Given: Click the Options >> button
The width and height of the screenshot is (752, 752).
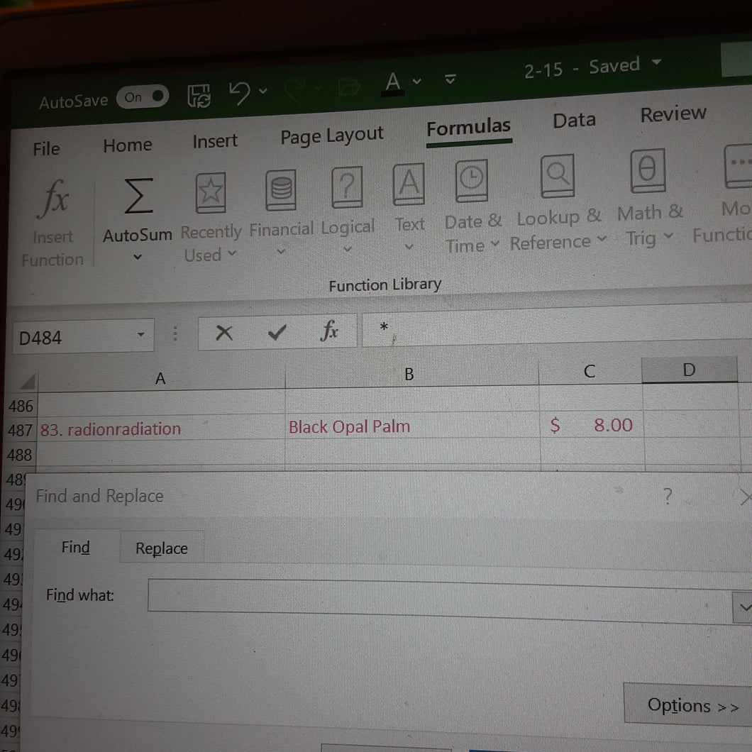Looking at the screenshot, I should [x=690, y=705].
